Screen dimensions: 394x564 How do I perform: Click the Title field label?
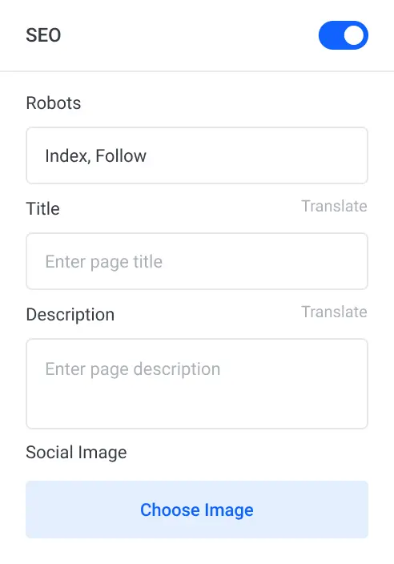42,208
